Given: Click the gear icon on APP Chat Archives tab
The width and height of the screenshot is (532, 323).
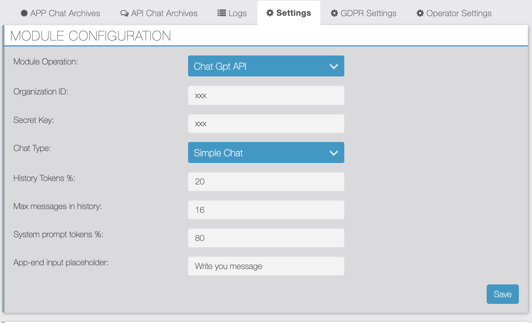Looking at the screenshot, I should click(24, 13).
